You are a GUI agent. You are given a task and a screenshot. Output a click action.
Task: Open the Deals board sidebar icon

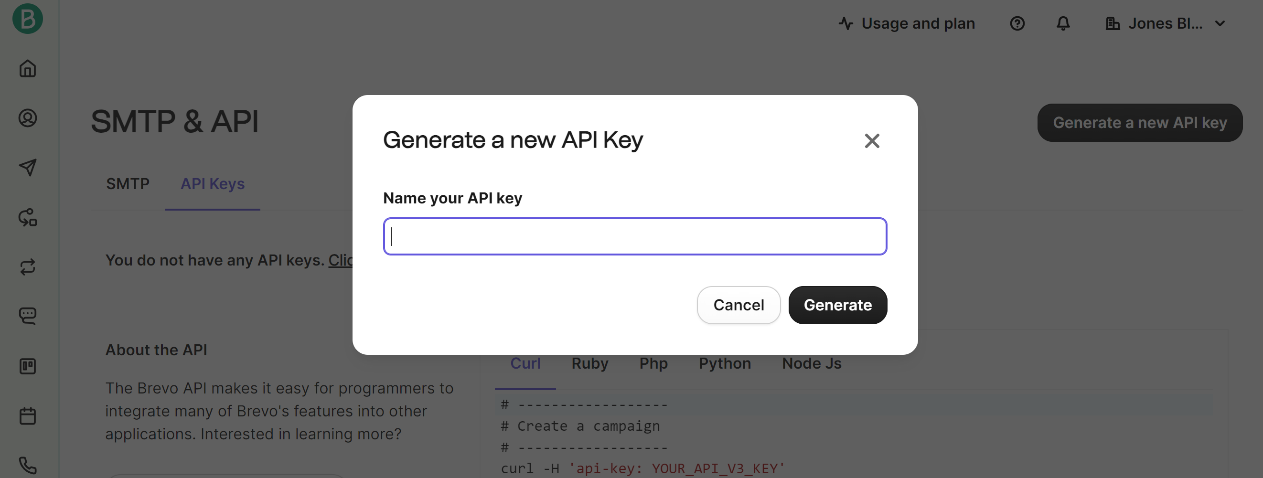(27, 366)
